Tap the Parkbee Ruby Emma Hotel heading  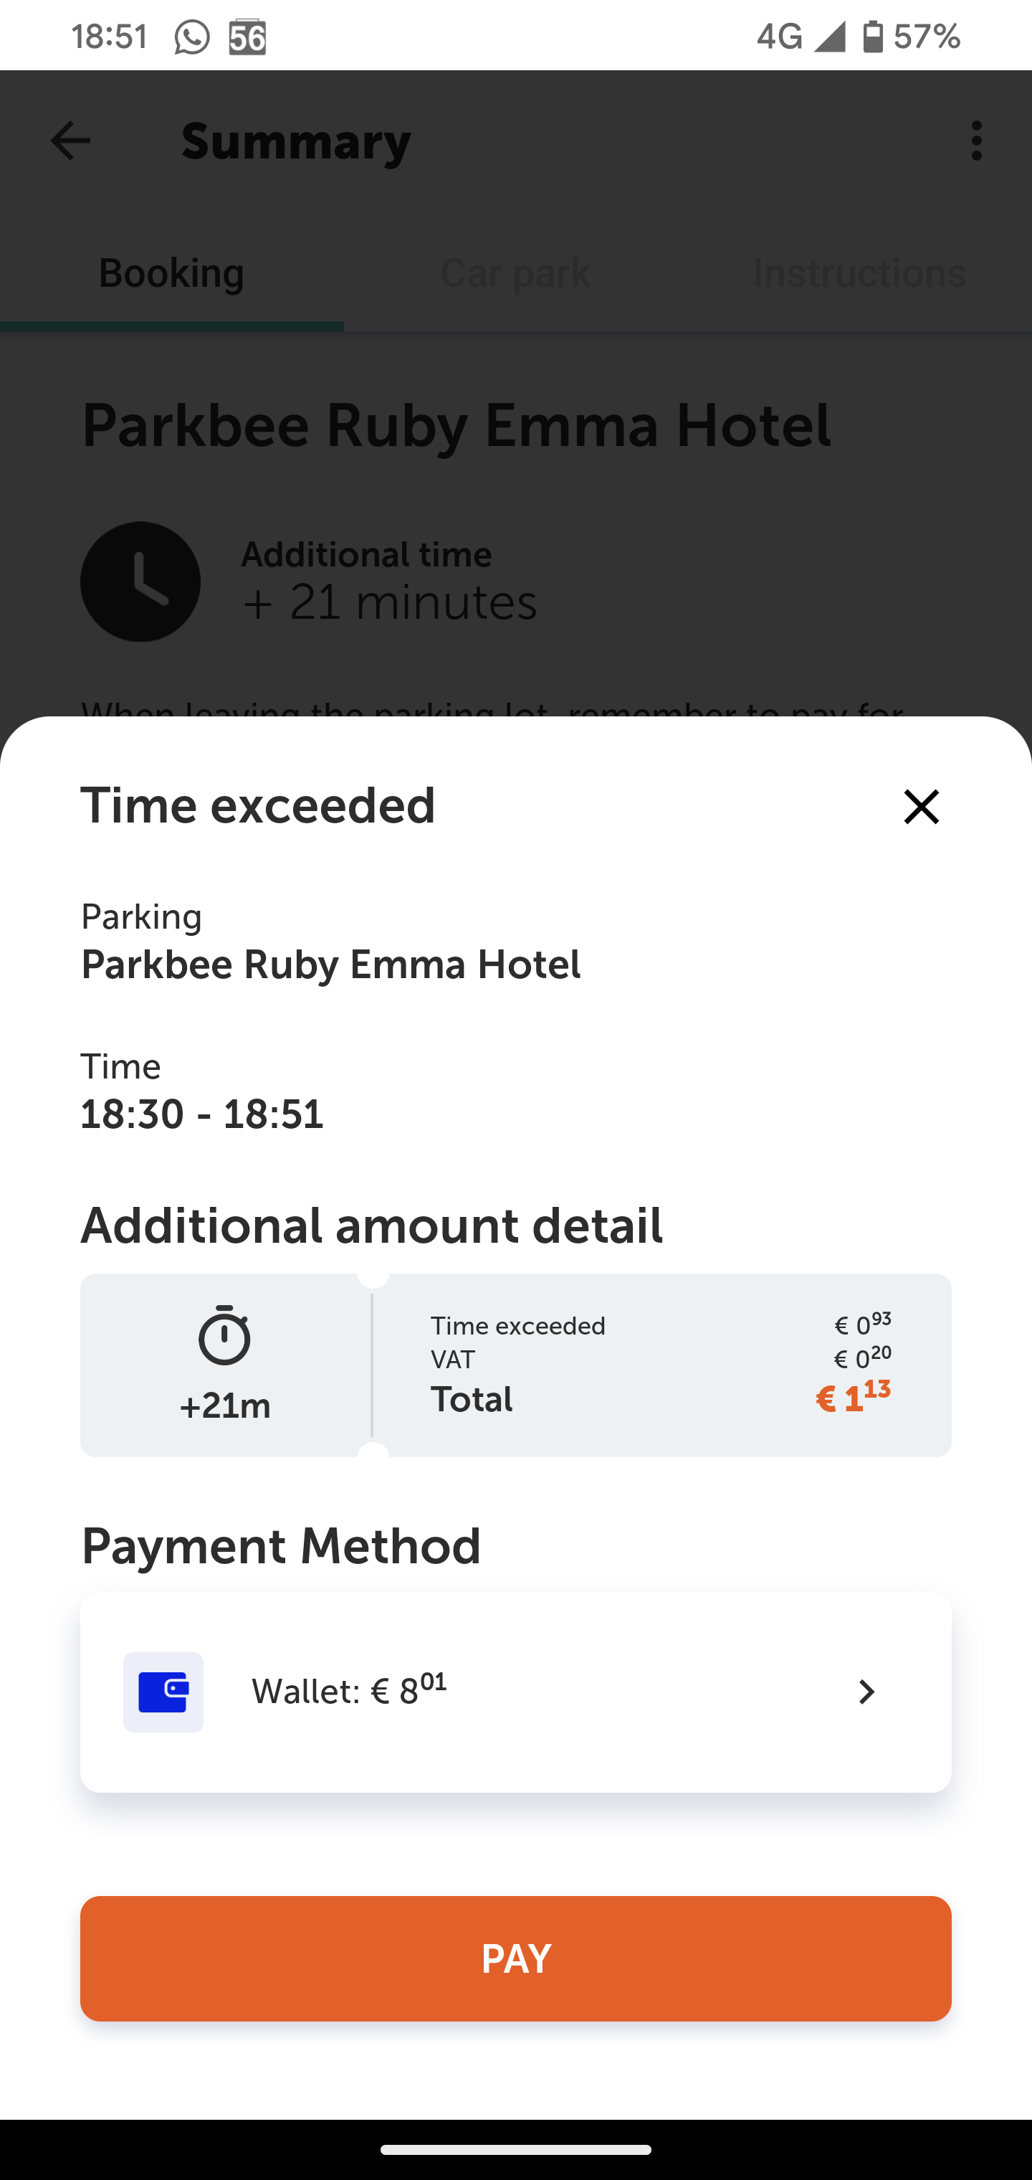click(456, 426)
